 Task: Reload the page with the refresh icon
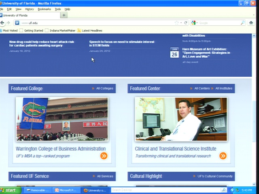tap(185, 23)
